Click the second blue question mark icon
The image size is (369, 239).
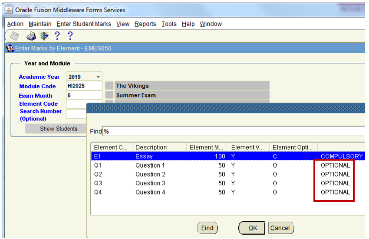(70, 36)
